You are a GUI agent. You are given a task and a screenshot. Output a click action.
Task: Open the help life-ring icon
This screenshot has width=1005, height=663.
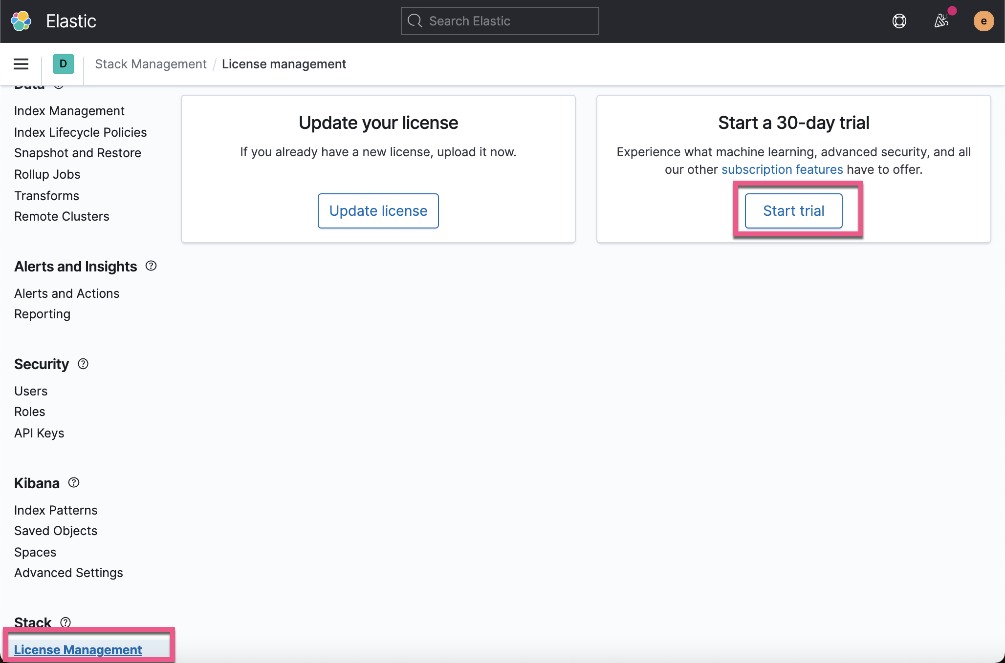click(899, 21)
